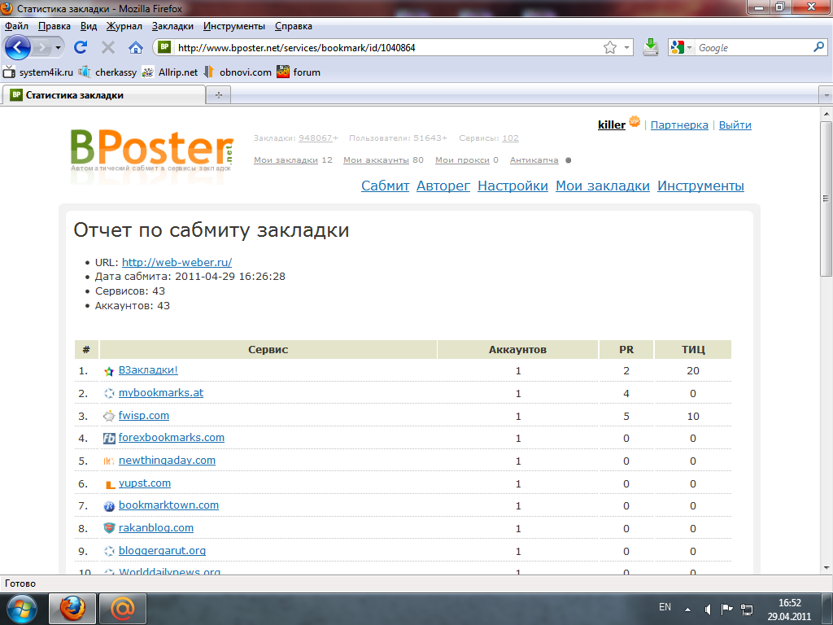Click the Авторег navigation link
The height and width of the screenshot is (625, 833).
tap(443, 186)
